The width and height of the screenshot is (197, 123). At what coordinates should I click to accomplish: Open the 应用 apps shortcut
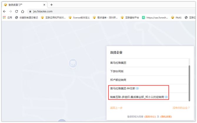tap(7, 17)
